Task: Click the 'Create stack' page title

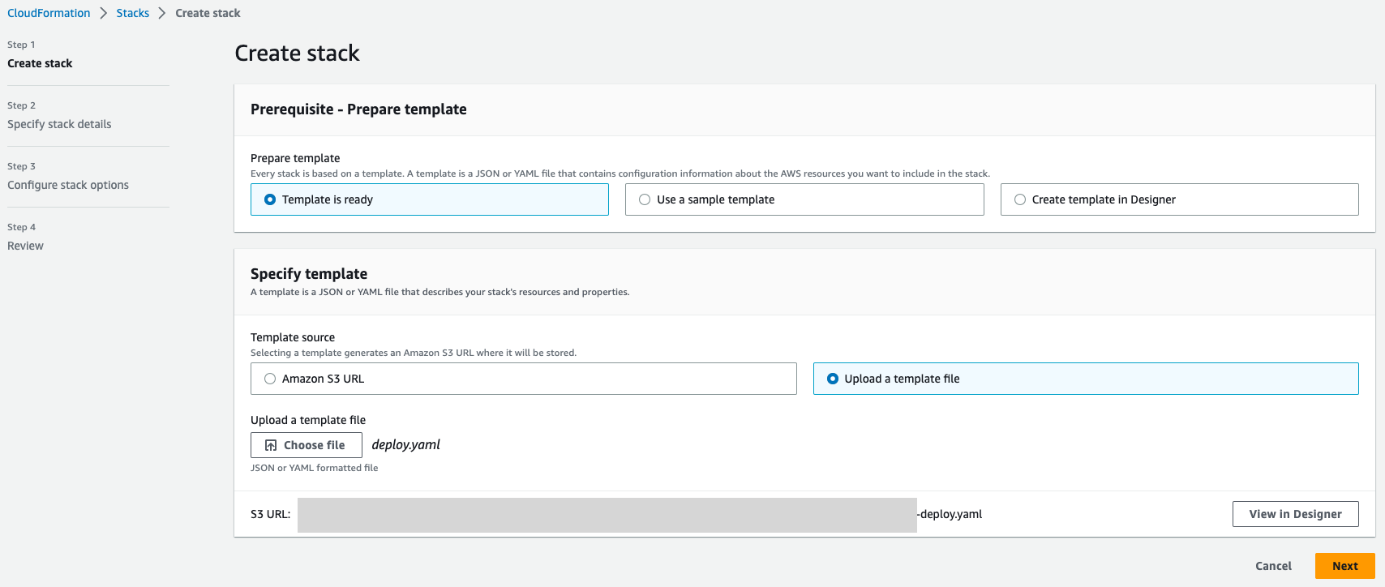Action: pyautogui.click(x=297, y=54)
